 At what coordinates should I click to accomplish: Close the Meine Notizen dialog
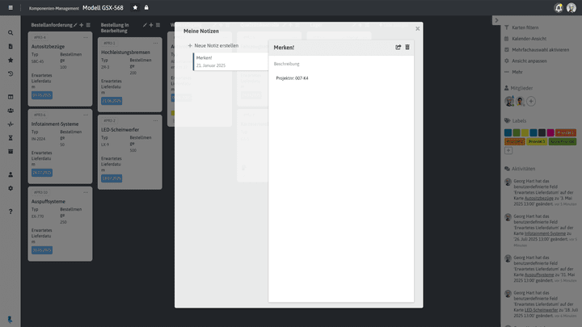(x=418, y=28)
